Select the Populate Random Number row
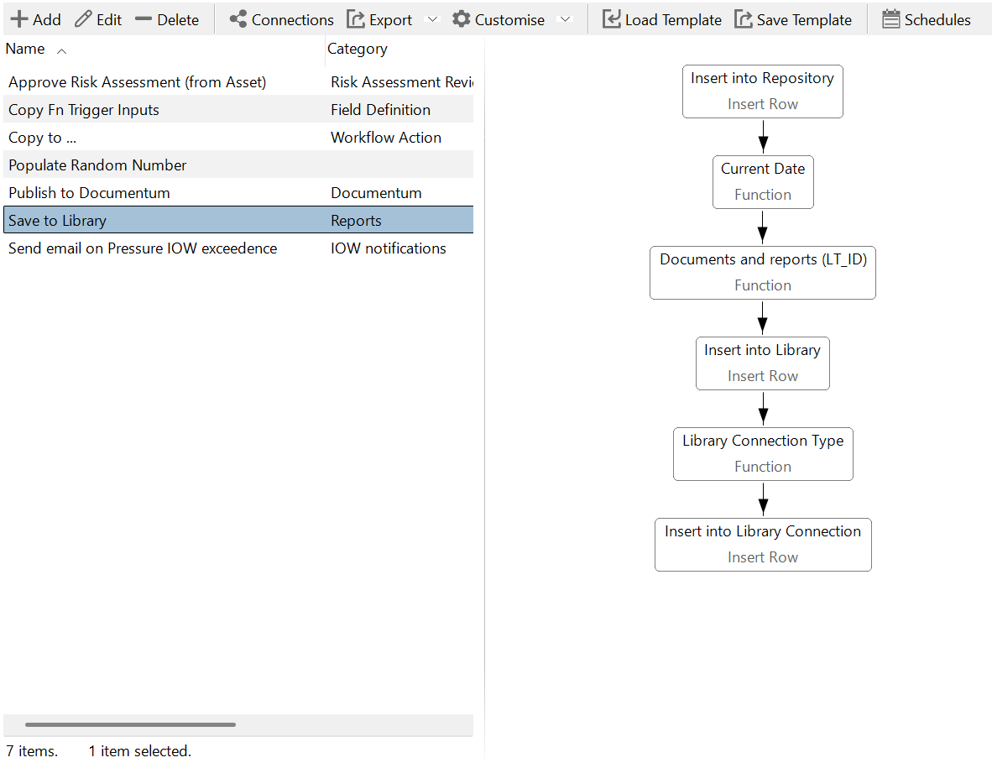This screenshot has height=768, width=992. (238, 165)
